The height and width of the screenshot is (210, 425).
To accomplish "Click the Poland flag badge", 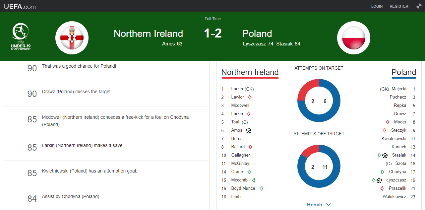I will click(x=354, y=37).
